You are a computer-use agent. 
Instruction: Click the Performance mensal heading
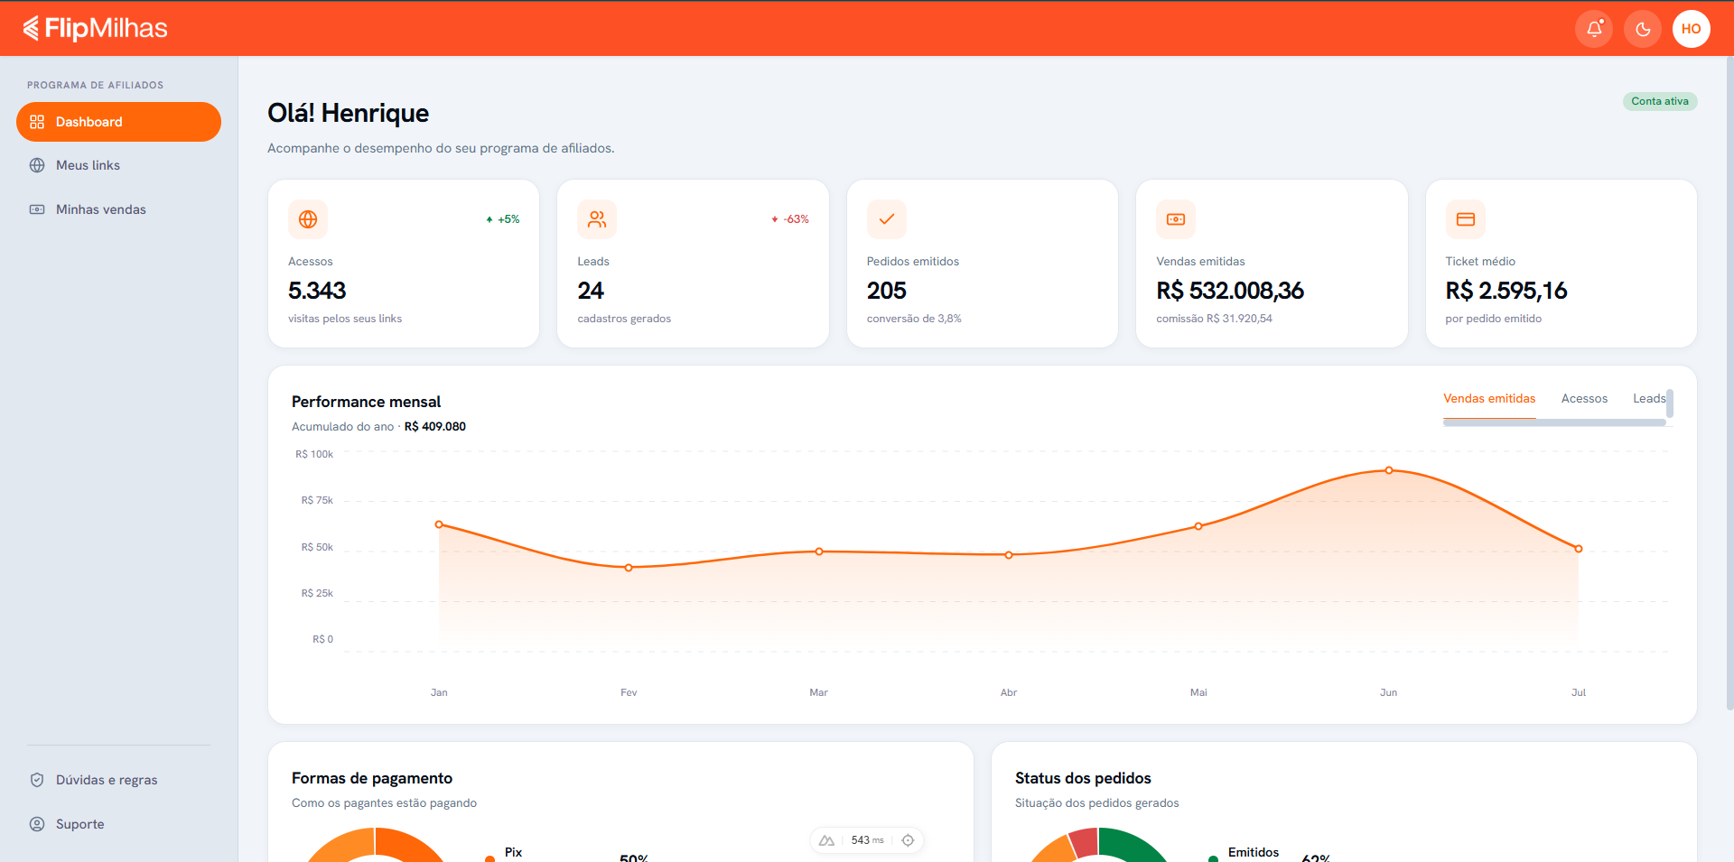click(366, 402)
